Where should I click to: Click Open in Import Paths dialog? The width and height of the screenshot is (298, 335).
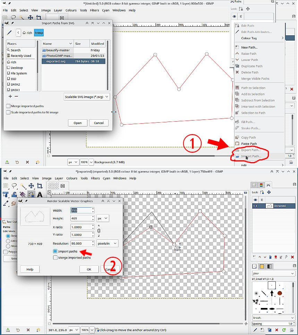(78, 123)
